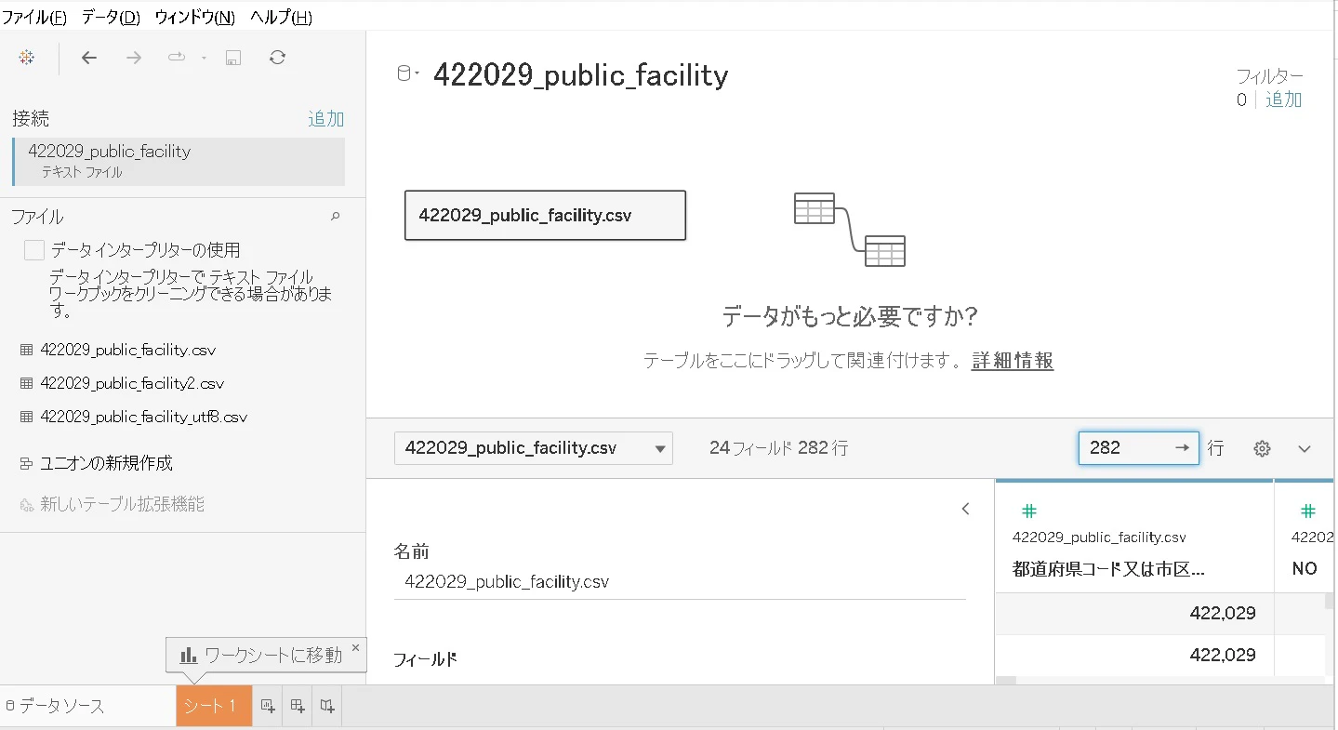Viewport: 1338px width, 730px height.
Task: Click the new story icon
Action: 327,706
